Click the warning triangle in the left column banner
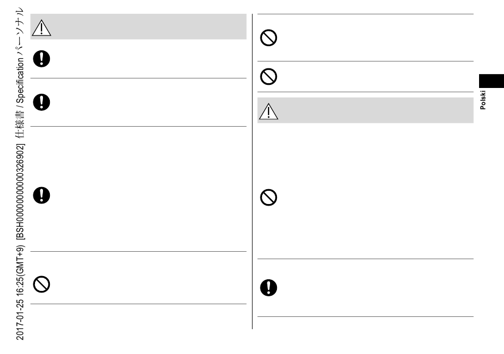 (41, 28)
